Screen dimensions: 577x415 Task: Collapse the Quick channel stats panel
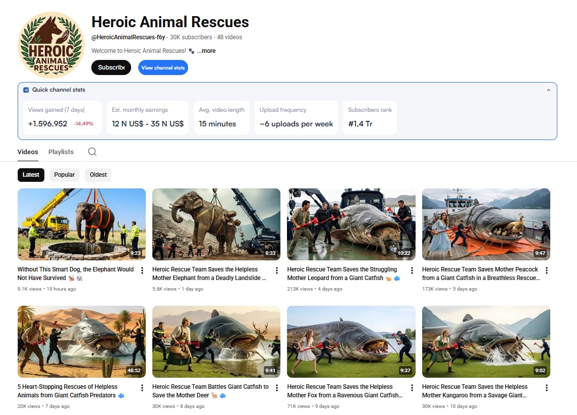coord(548,90)
